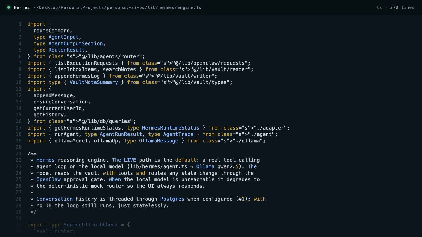
Task: Click listInboxItems on line 8
Action: point(76,69)
